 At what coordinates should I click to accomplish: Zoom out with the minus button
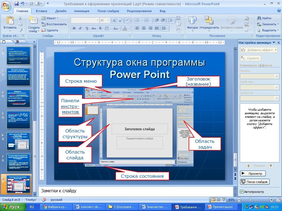(x=239, y=200)
